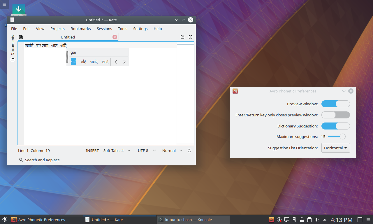Click the Avro keyboard icon in system tray
Image resolution: width=373 pixels, height=224 pixels.
click(271, 220)
